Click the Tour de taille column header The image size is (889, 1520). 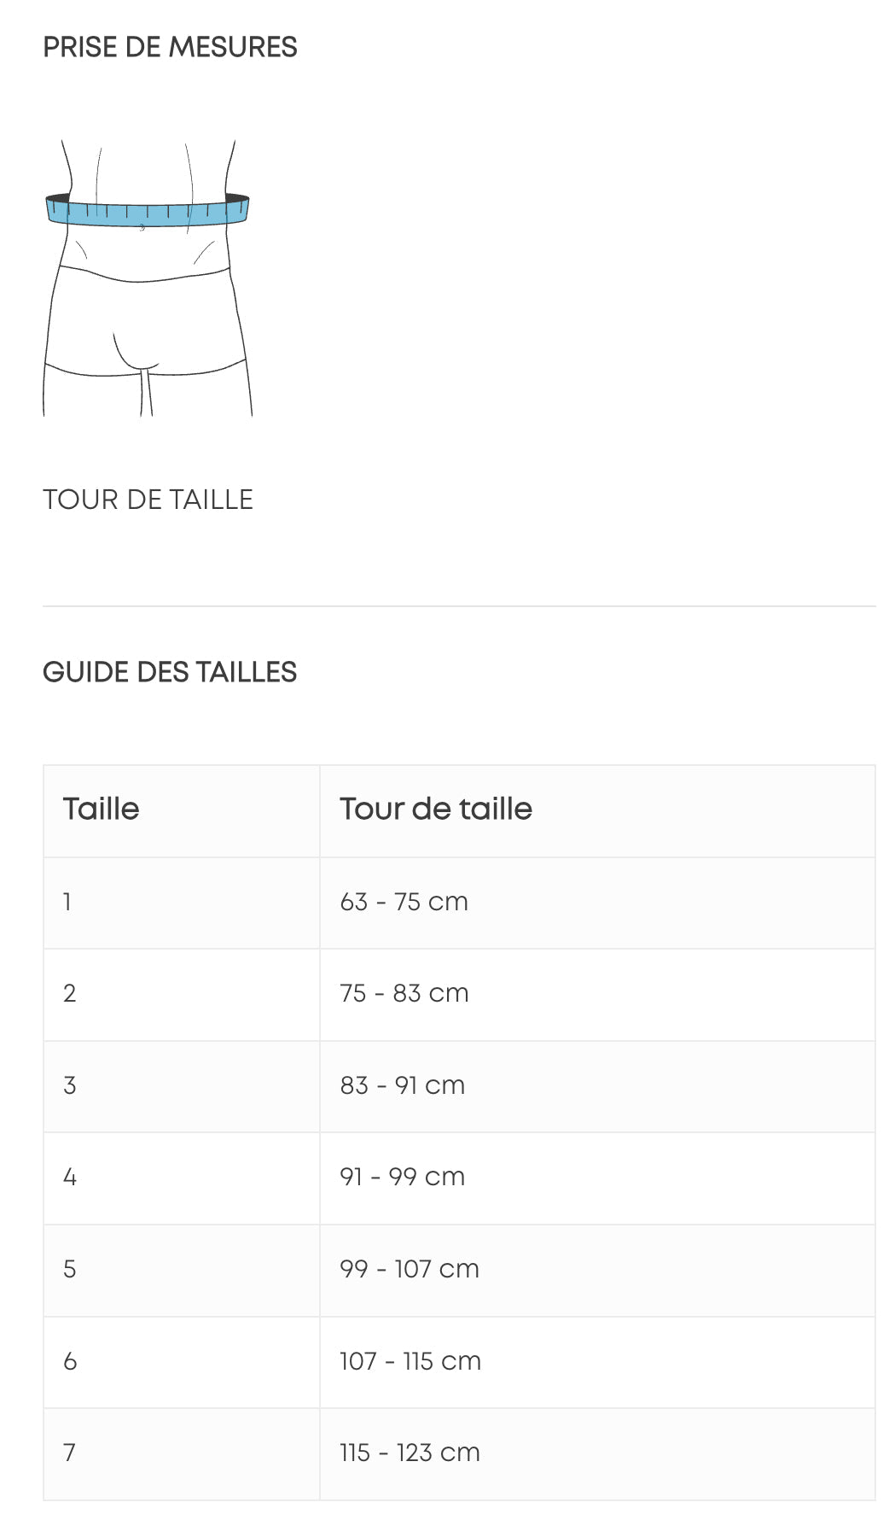(435, 809)
